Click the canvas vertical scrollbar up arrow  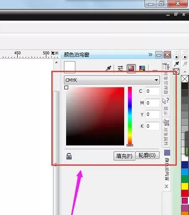[56, 62]
